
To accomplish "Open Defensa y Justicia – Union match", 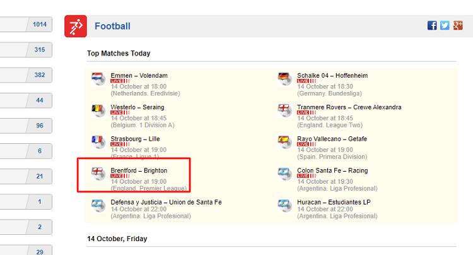I will coord(166,202).
